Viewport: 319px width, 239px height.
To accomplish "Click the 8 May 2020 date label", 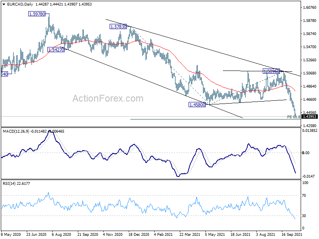I will click(x=11, y=235).
